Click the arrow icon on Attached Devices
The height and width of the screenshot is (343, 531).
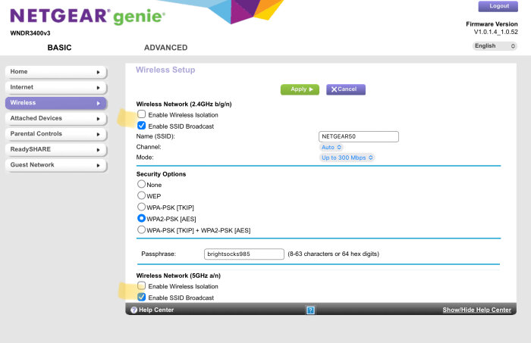point(98,118)
